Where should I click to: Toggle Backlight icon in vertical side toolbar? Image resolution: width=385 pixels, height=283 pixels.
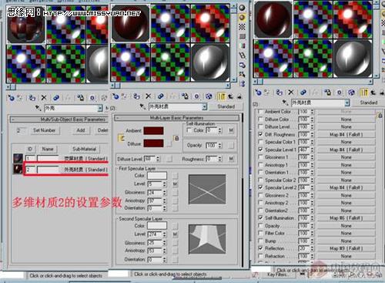point(242,17)
